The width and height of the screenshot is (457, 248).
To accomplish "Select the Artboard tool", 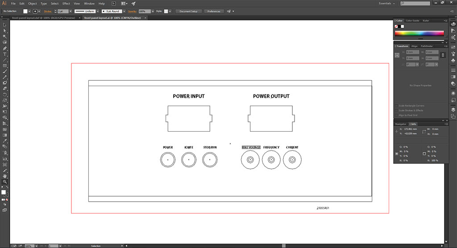I will click(x=4, y=164).
